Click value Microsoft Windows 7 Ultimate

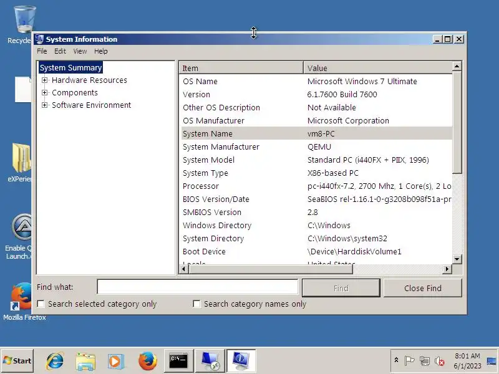pos(362,82)
